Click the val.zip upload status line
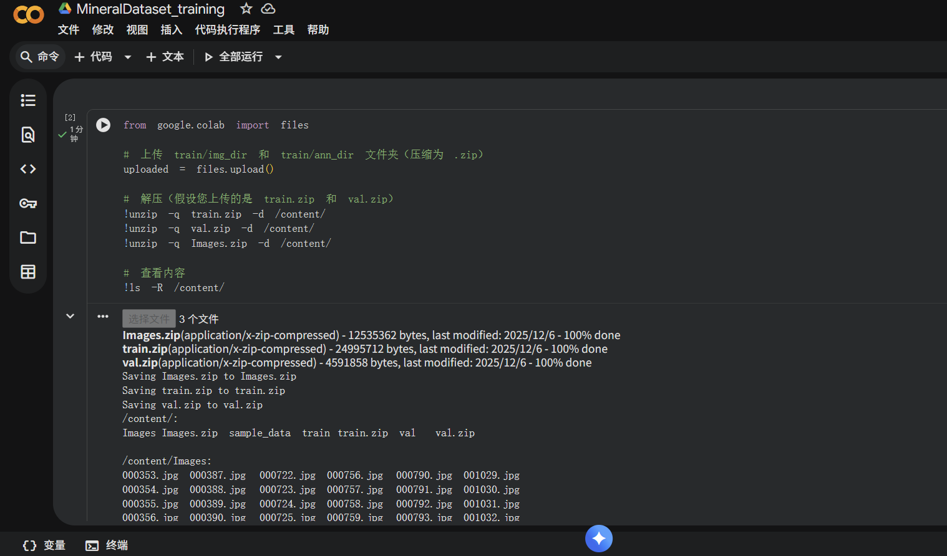The width and height of the screenshot is (947, 556). pyautogui.click(x=357, y=363)
